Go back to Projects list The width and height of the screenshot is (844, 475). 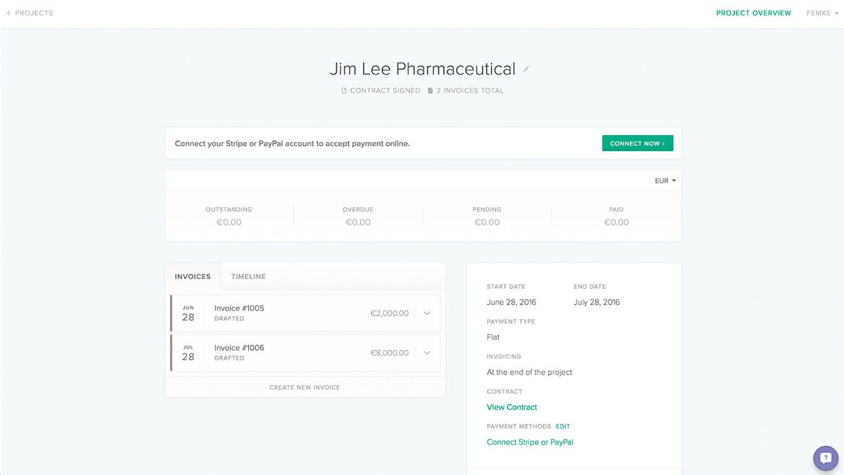click(x=33, y=13)
